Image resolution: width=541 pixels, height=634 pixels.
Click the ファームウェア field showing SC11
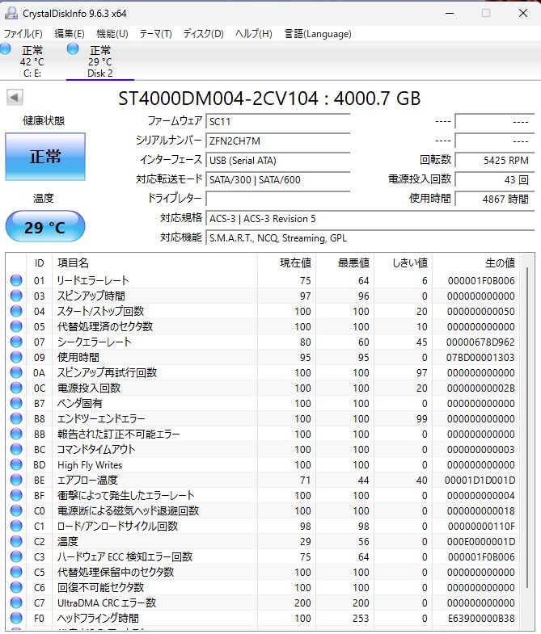click(278, 121)
